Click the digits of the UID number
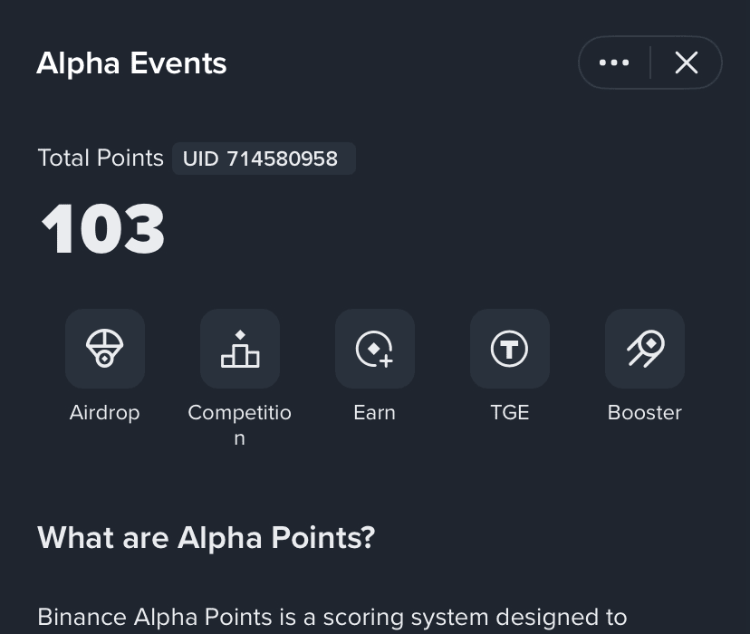This screenshot has width=750, height=634. pos(283,158)
